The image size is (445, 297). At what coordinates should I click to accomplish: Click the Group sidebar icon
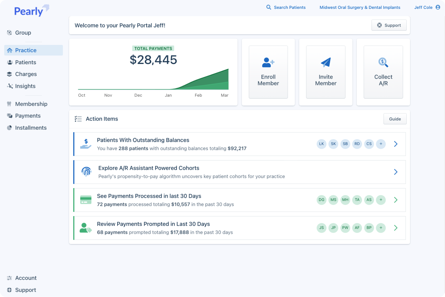(9, 33)
